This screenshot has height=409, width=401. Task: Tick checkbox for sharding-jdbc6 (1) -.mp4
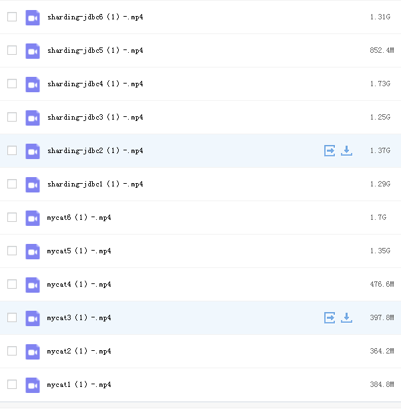click(x=12, y=17)
